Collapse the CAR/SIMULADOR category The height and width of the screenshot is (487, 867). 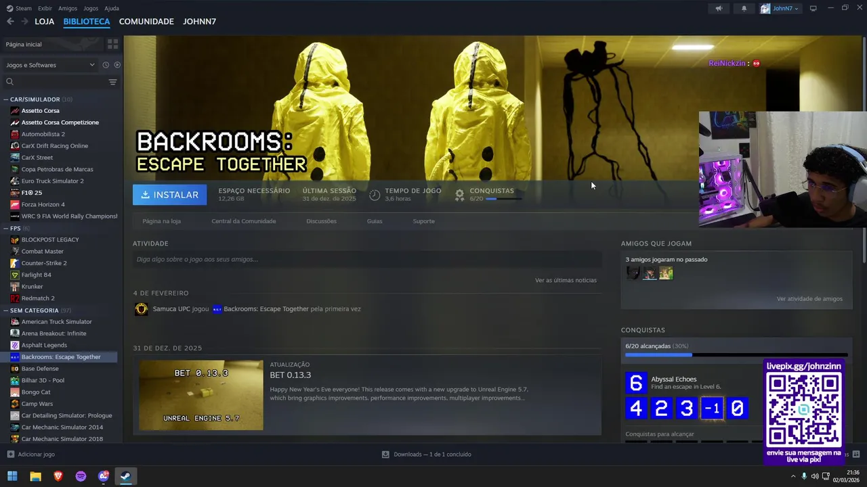point(5,99)
